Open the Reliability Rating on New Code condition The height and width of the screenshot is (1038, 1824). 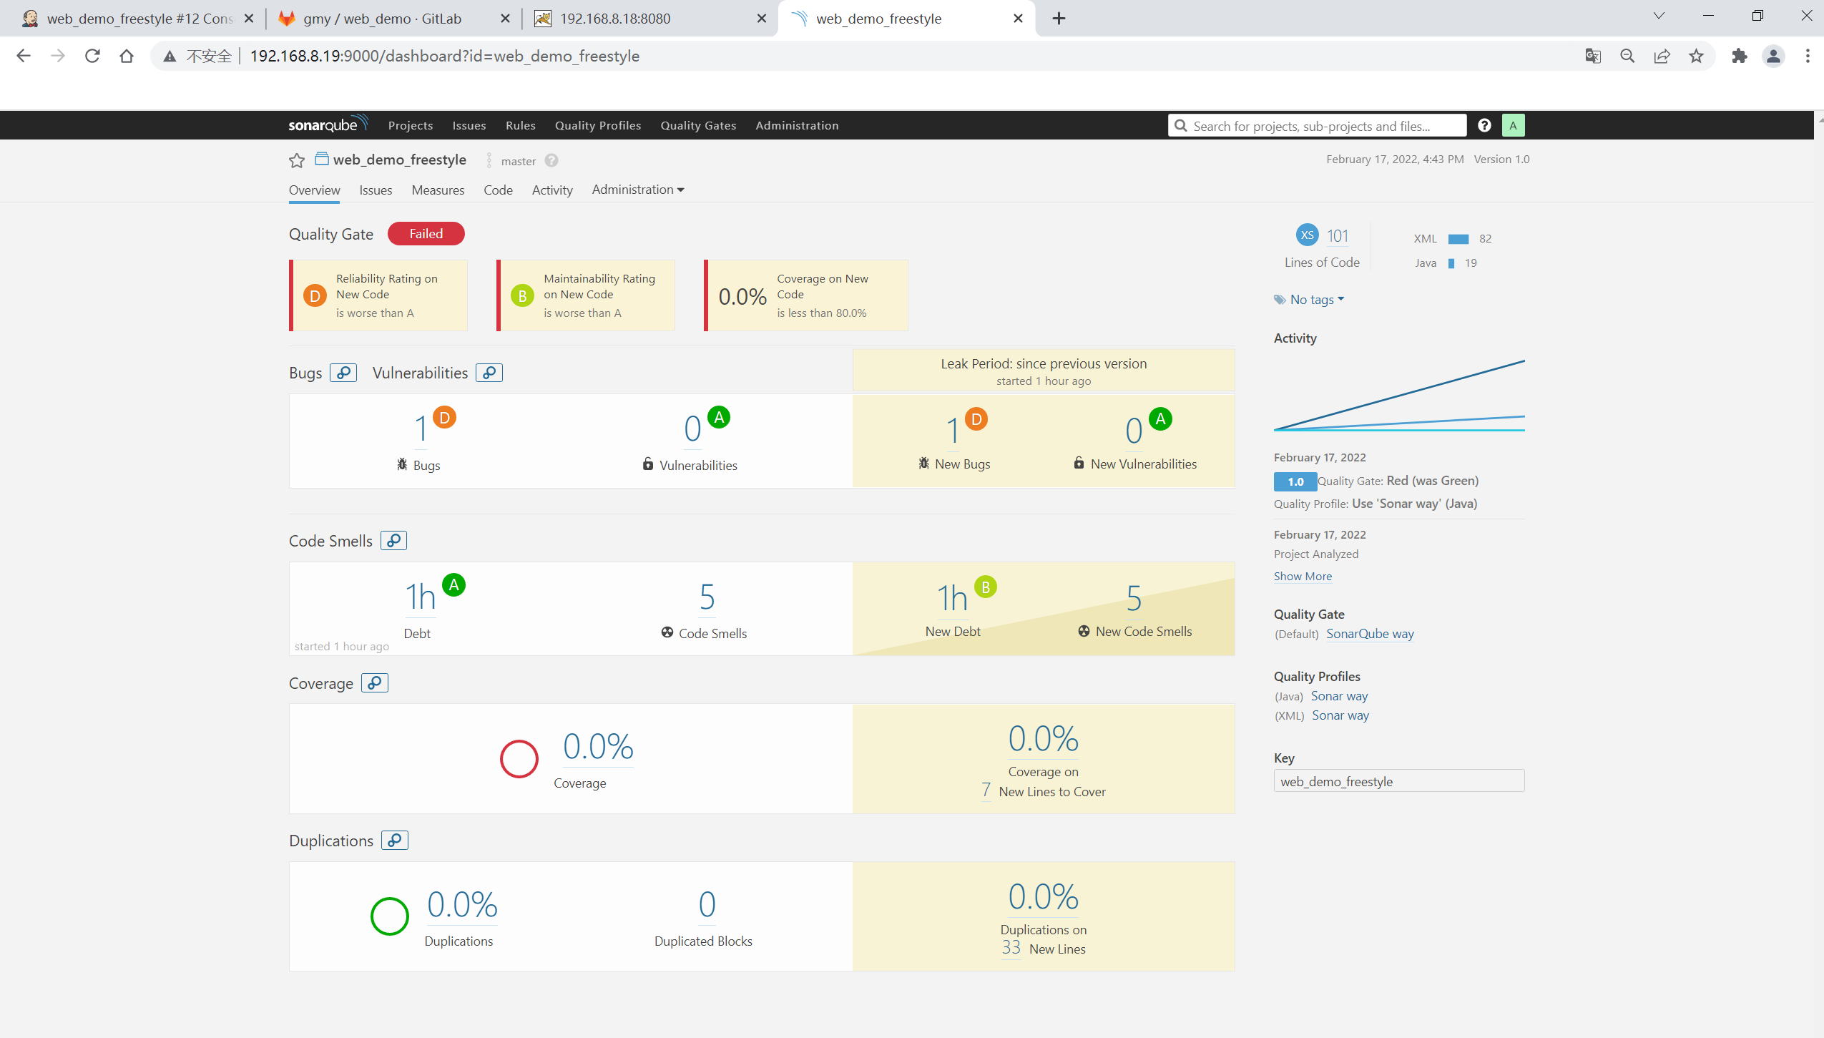[378, 295]
